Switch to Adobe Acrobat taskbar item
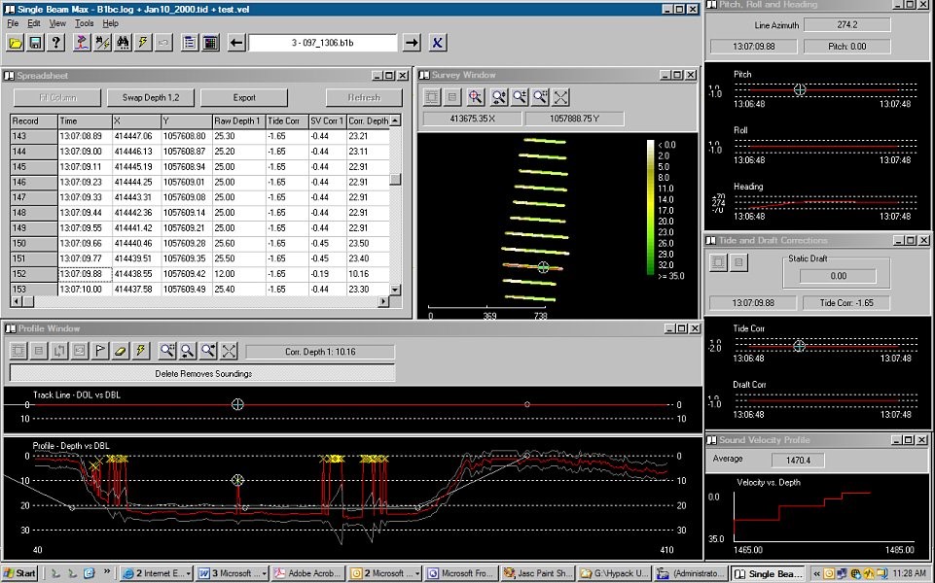 (x=307, y=573)
